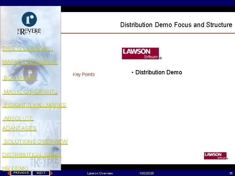Viewport: 235px width, 176px height.
Task: Click the NEXT button
Action: [41, 173]
